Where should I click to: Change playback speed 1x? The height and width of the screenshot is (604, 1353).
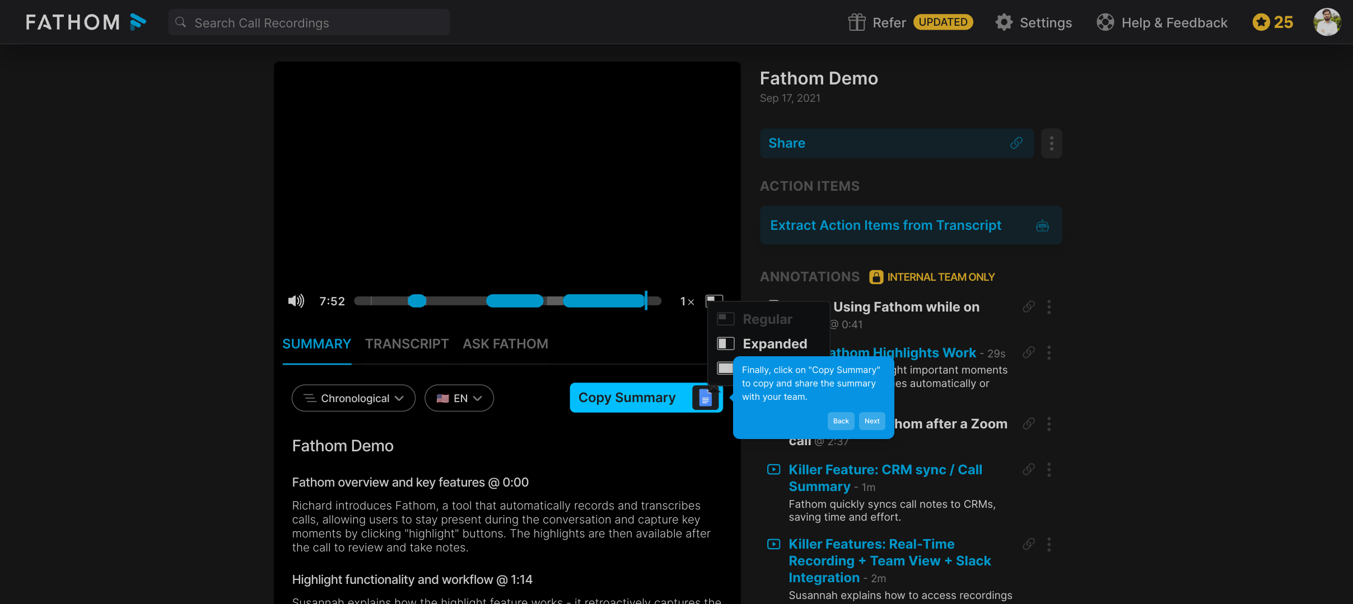687,301
